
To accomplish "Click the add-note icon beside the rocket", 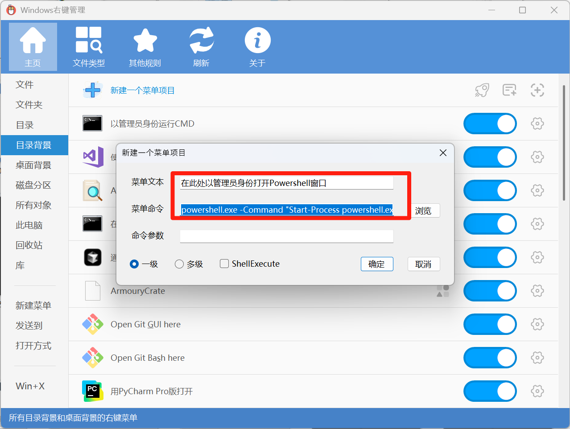I will 509,90.
